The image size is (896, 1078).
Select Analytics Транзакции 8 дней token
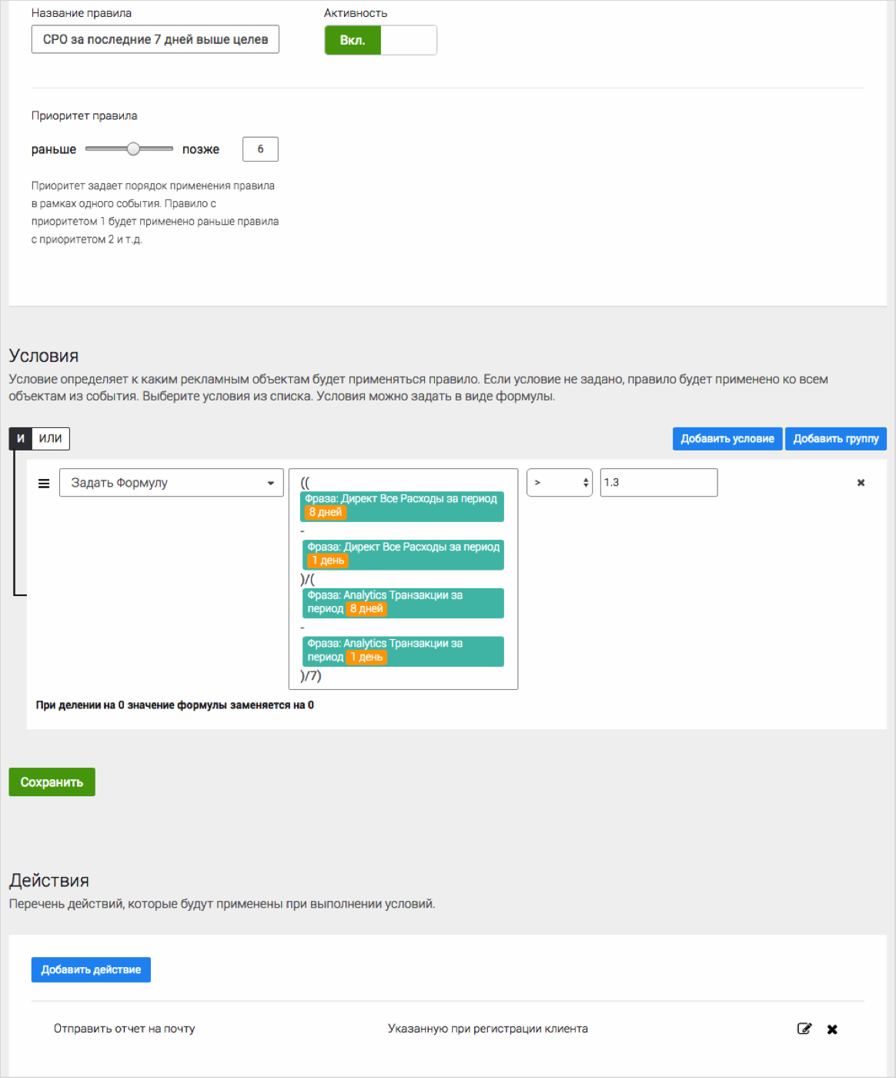click(403, 602)
